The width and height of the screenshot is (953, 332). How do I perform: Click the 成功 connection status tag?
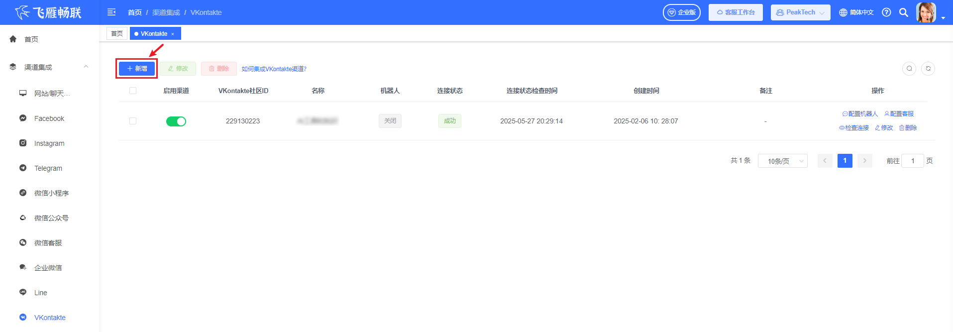[450, 121]
